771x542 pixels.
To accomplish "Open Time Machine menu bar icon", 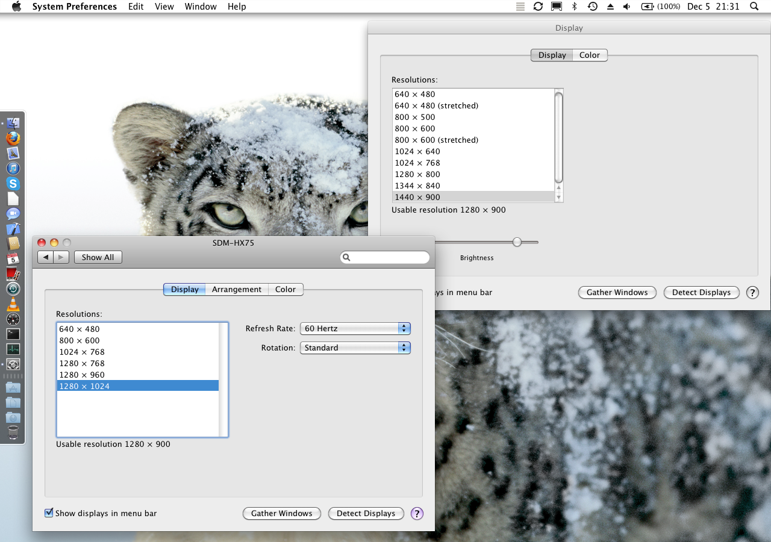I will click(x=593, y=7).
